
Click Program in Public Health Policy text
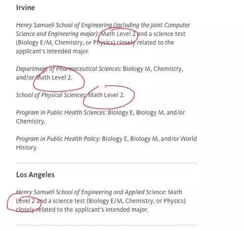58,139
